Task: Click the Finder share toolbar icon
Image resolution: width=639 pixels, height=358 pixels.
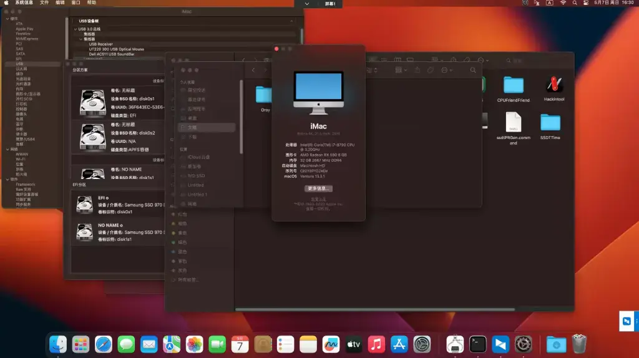Action: click(x=417, y=70)
